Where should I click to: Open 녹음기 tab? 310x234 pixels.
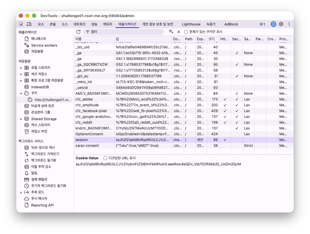211,24
